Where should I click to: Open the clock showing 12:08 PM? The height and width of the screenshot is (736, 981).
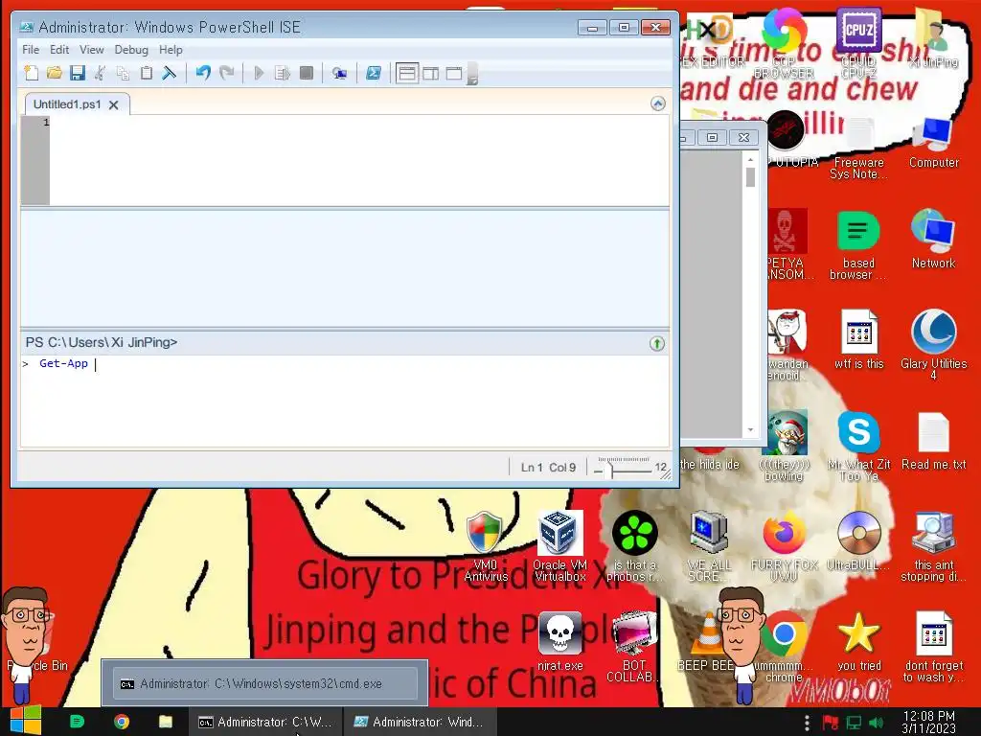(928, 722)
